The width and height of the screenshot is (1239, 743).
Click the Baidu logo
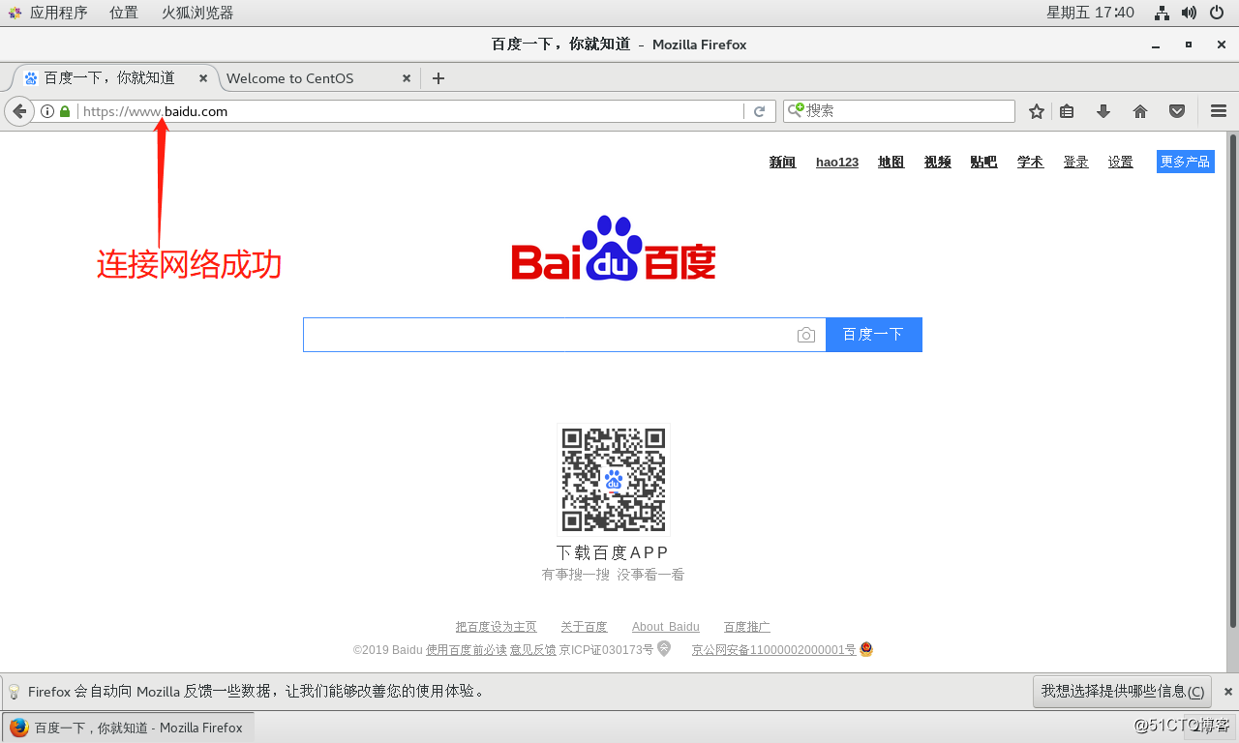pyautogui.click(x=614, y=249)
